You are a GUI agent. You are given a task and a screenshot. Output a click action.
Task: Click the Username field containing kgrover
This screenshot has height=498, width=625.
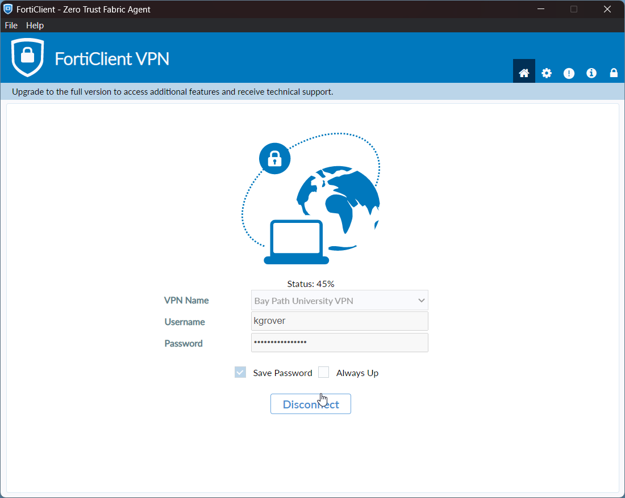[339, 321]
